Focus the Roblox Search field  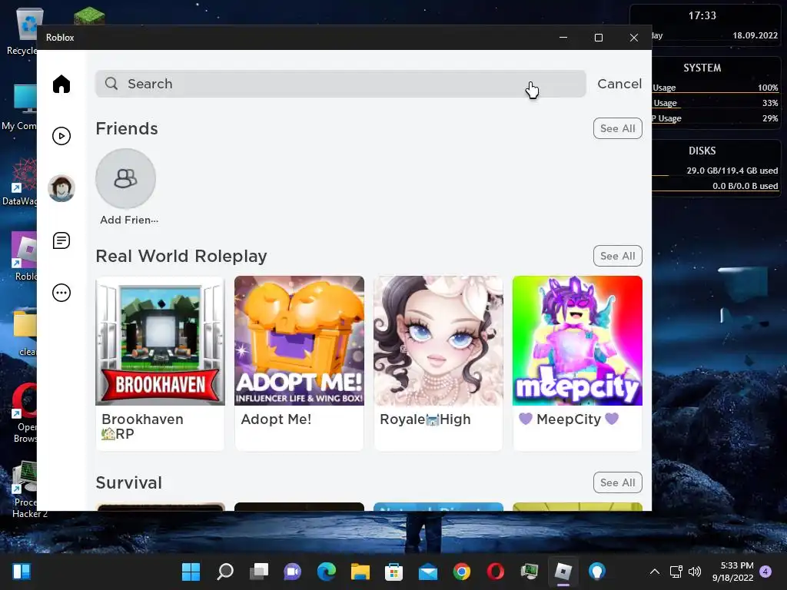coord(340,84)
